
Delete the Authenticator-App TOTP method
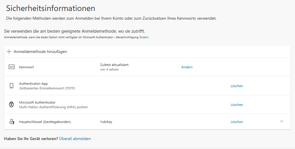[x=237, y=86]
